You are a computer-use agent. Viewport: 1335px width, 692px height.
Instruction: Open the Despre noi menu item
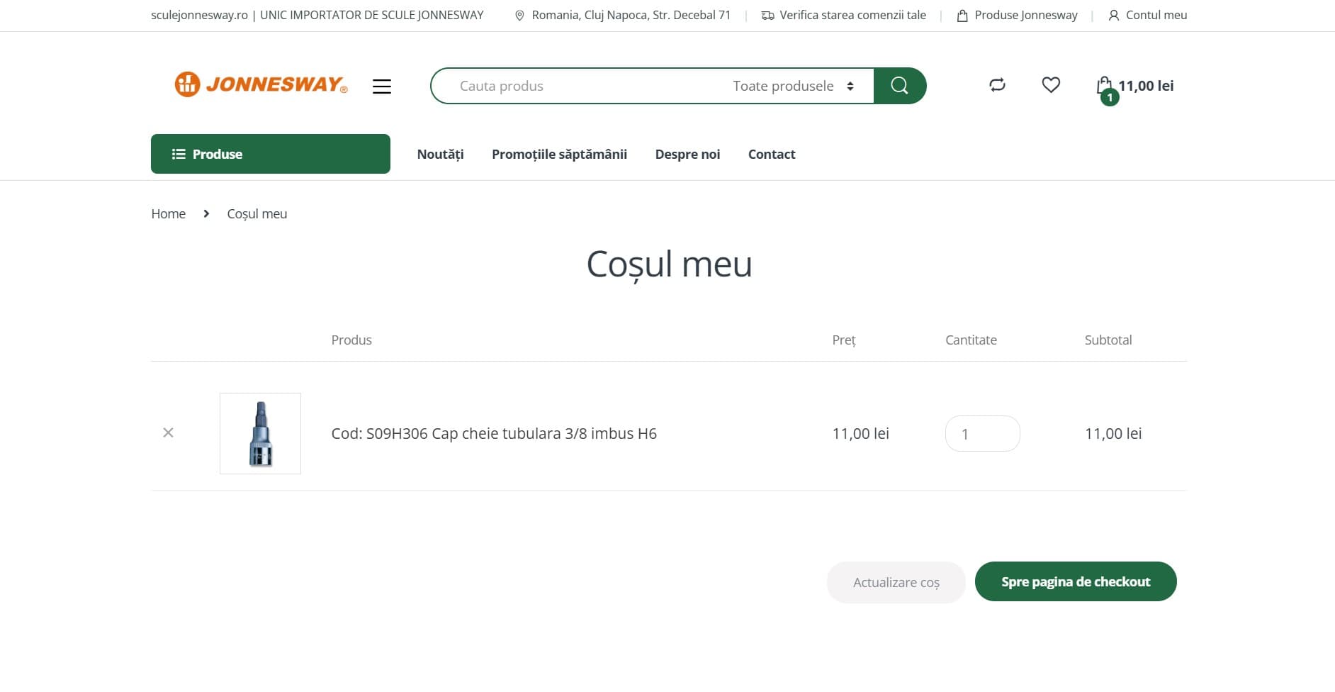click(687, 155)
